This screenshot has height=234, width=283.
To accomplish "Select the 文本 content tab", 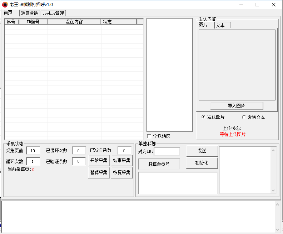I will pos(220,26).
